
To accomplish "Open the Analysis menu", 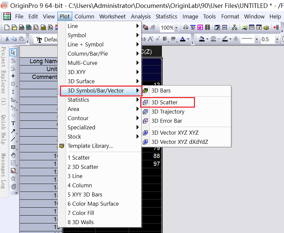I will (x=141, y=17).
